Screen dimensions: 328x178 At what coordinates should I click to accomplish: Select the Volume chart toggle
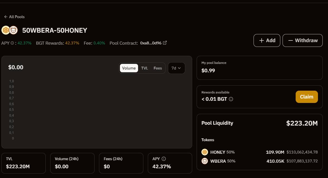129,68
